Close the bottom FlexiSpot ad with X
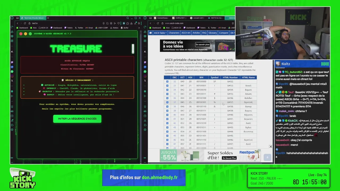 click(x=271, y=147)
